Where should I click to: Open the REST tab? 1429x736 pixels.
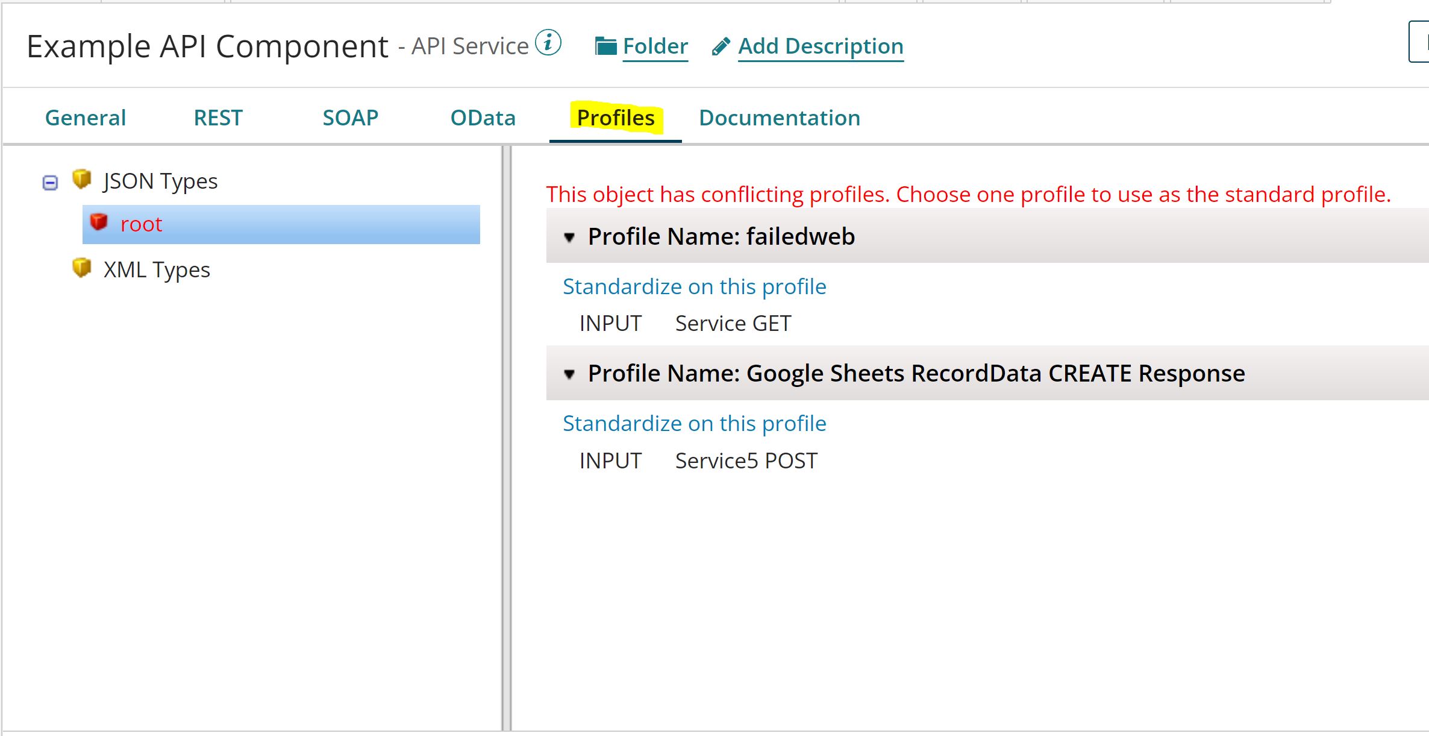tap(218, 118)
